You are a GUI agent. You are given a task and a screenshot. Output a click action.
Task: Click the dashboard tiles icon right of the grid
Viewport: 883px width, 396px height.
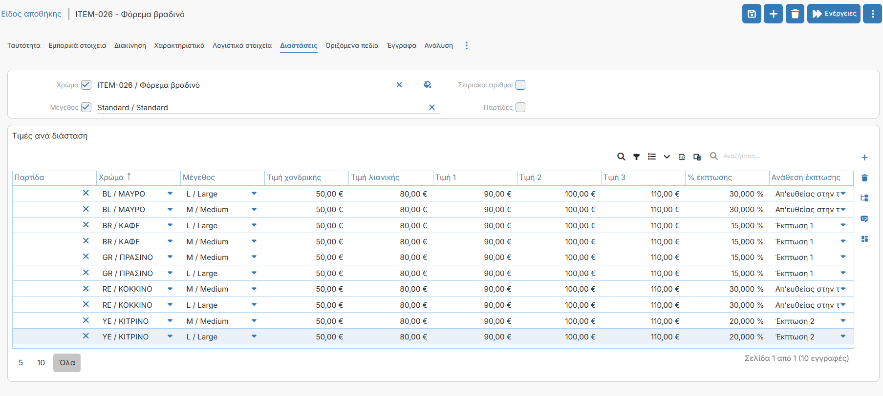864,239
